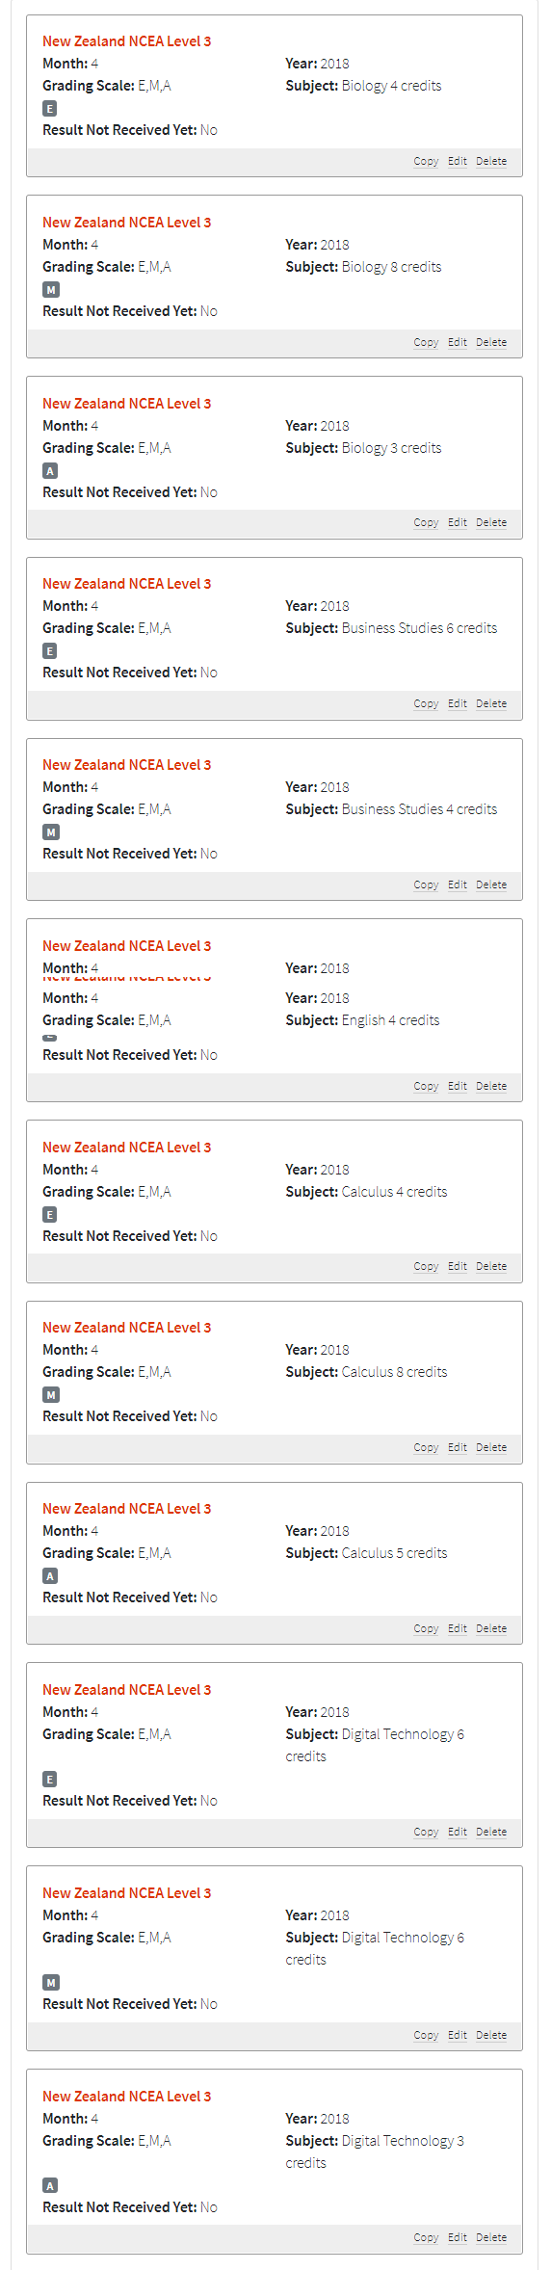
Task: Edit the English 4 credits entry
Action: (458, 1087)
